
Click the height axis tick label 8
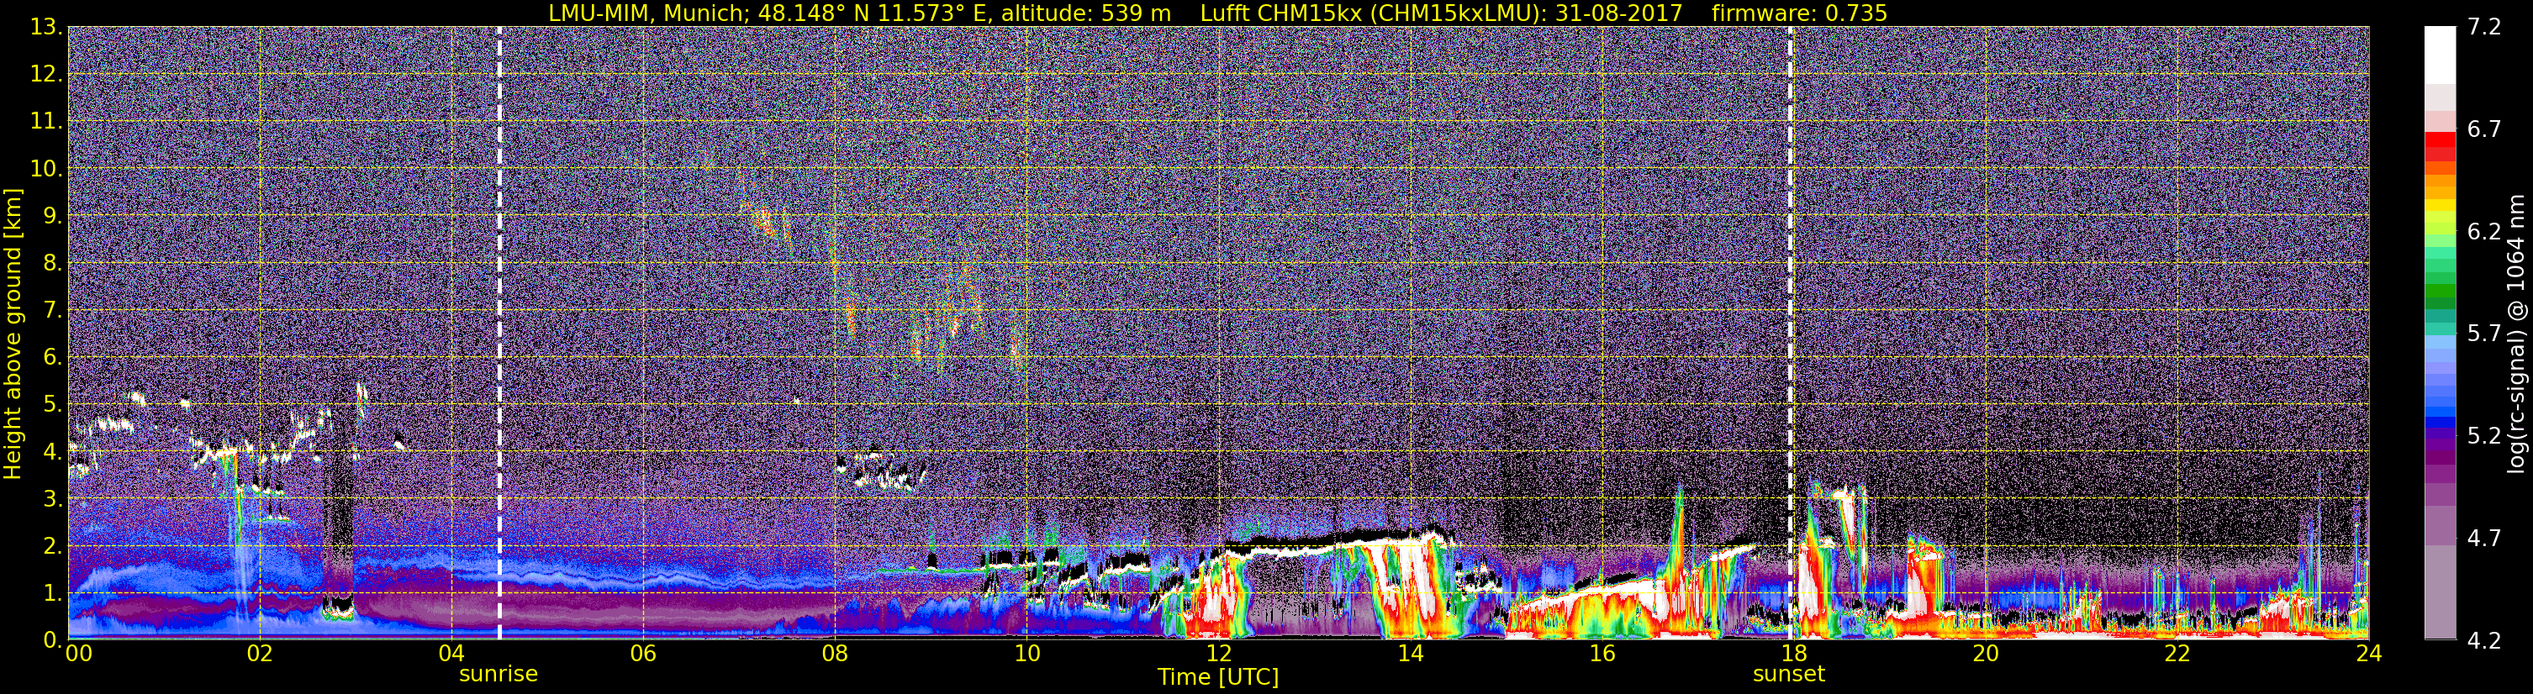(x=51, y=264)
